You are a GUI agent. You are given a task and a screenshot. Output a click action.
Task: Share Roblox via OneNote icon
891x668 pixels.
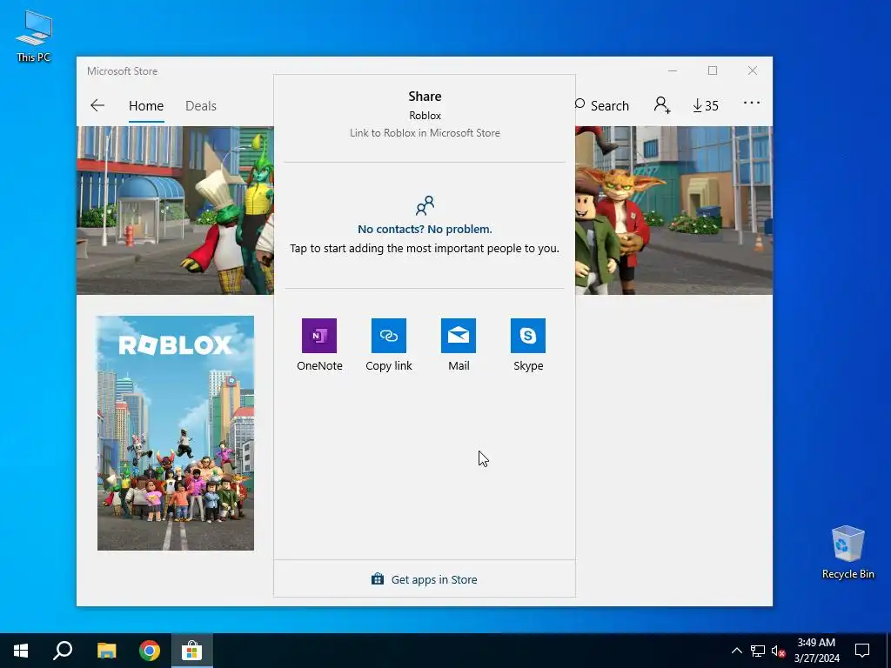pyautogui.click(x=318, y=336)
